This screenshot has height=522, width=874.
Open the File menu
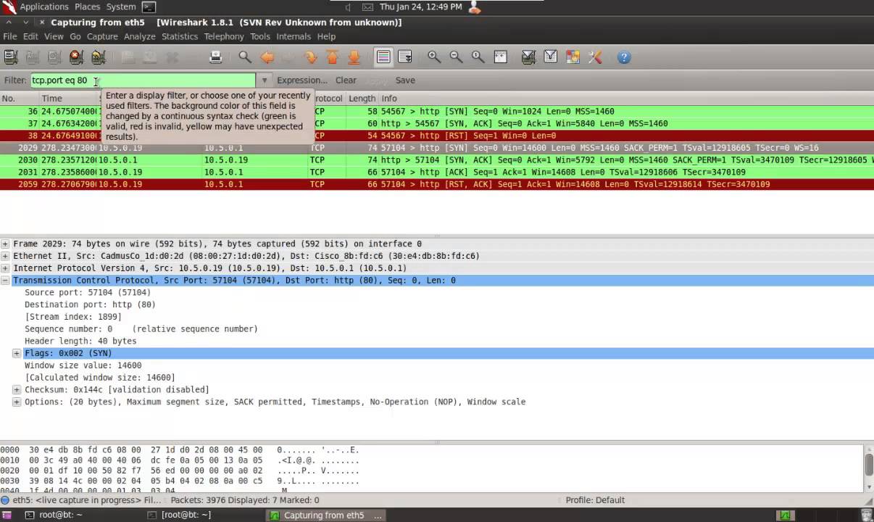(10, 36)
